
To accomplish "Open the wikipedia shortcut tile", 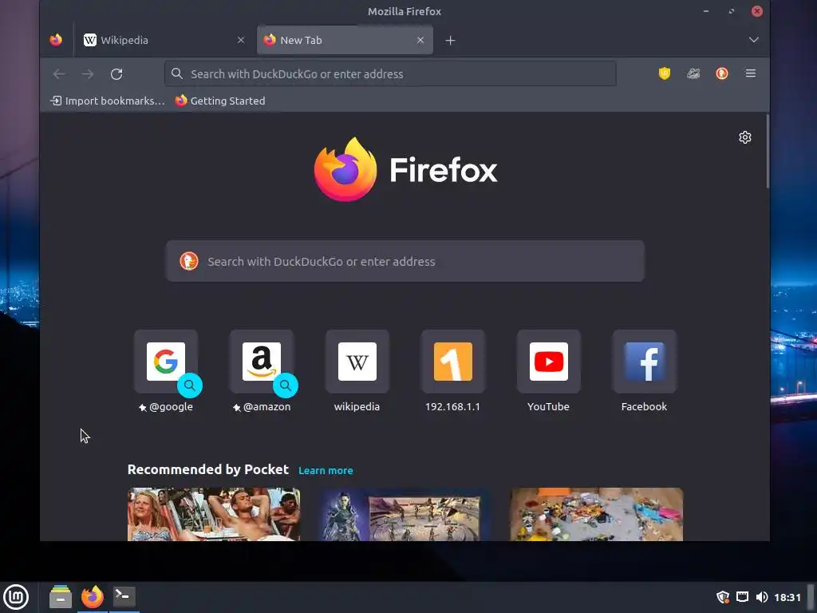I will (x=357, y=362).
